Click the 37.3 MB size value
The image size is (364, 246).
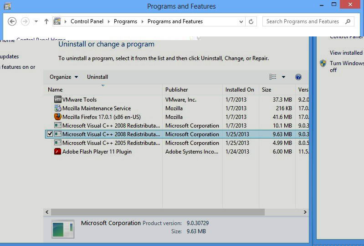[282, 100]
